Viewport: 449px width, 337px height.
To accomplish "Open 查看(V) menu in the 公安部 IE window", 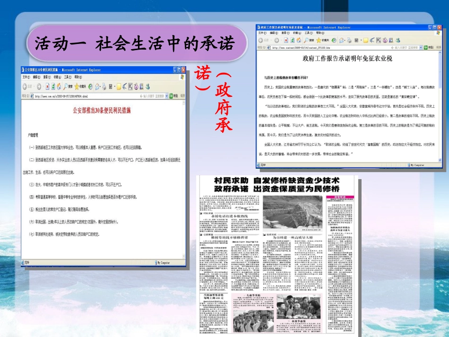I will click(47, 77).
